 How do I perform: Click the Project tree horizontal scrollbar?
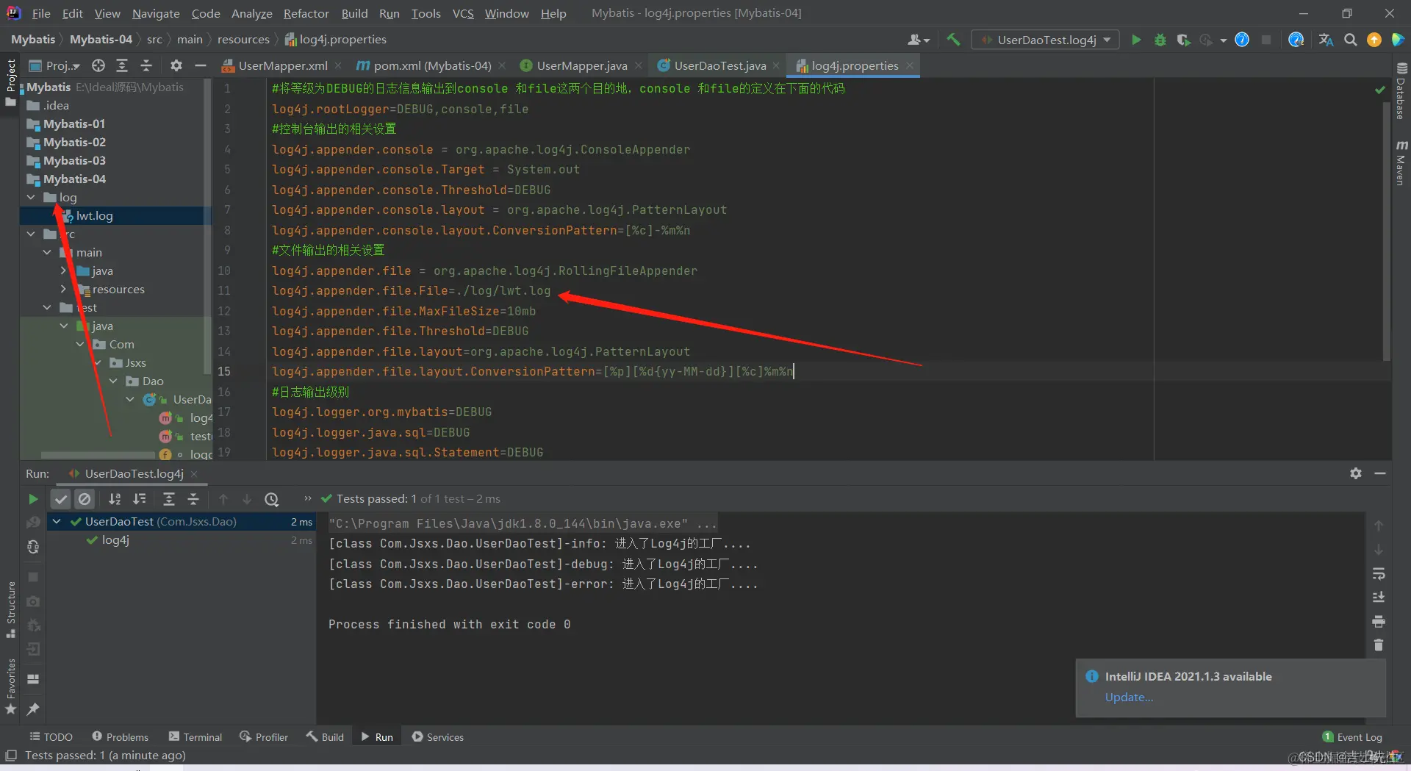97,456
